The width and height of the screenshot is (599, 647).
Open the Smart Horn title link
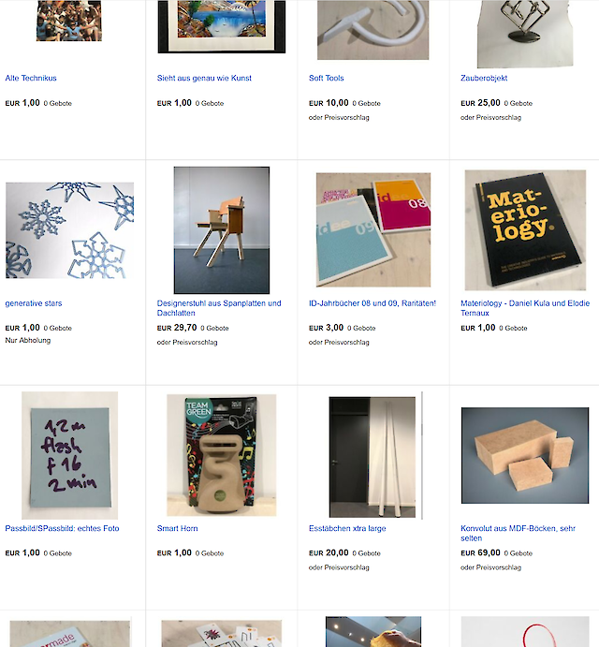coord(178,529)
